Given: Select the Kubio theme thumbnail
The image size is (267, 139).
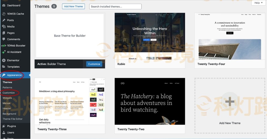Looking at the screenshot, I should coord(150,36).
